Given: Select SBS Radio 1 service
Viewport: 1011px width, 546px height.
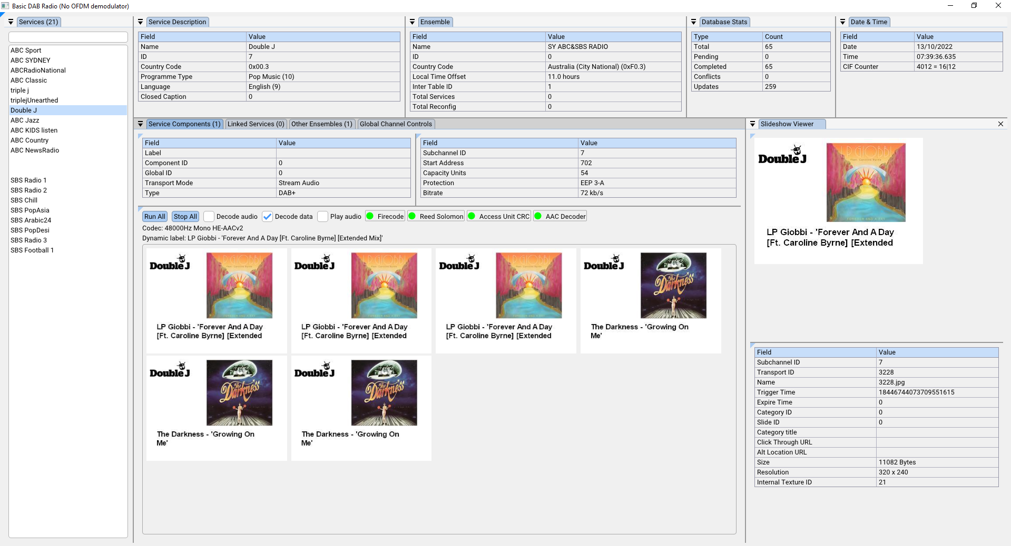Looking at the screenshot, I should (68, 180).
